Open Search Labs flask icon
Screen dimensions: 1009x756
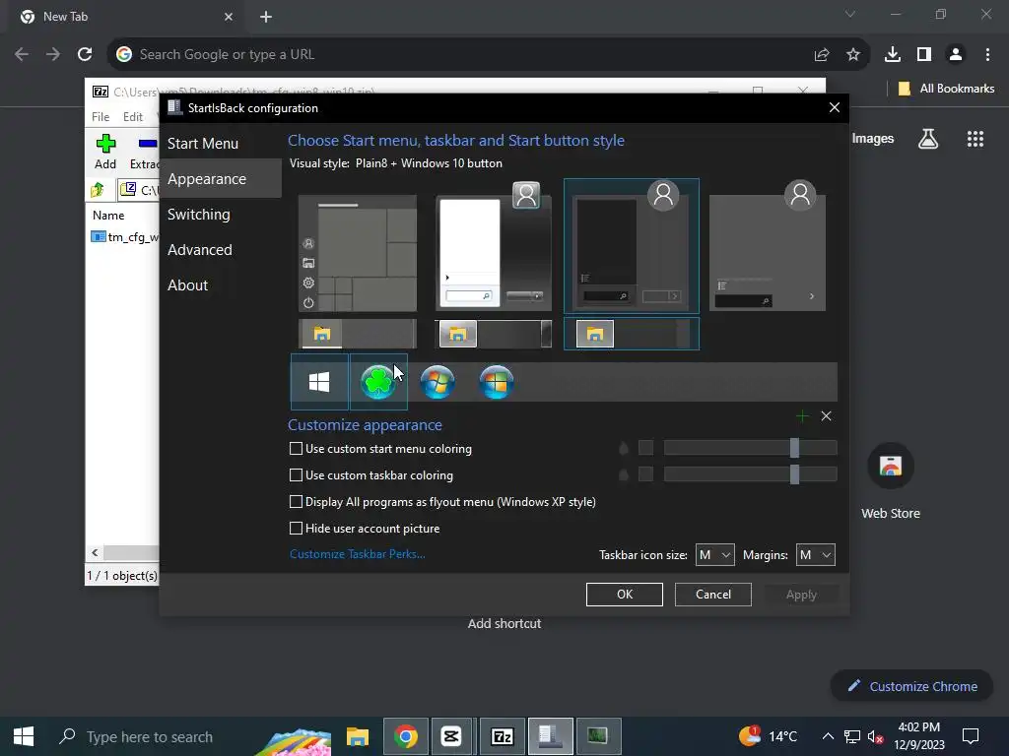[928, 139]
